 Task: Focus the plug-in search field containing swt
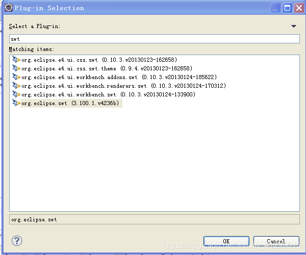155,39
